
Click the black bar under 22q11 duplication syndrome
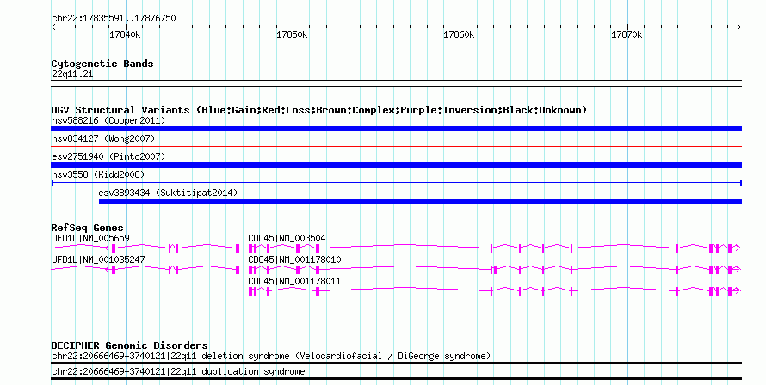(396, 379)
